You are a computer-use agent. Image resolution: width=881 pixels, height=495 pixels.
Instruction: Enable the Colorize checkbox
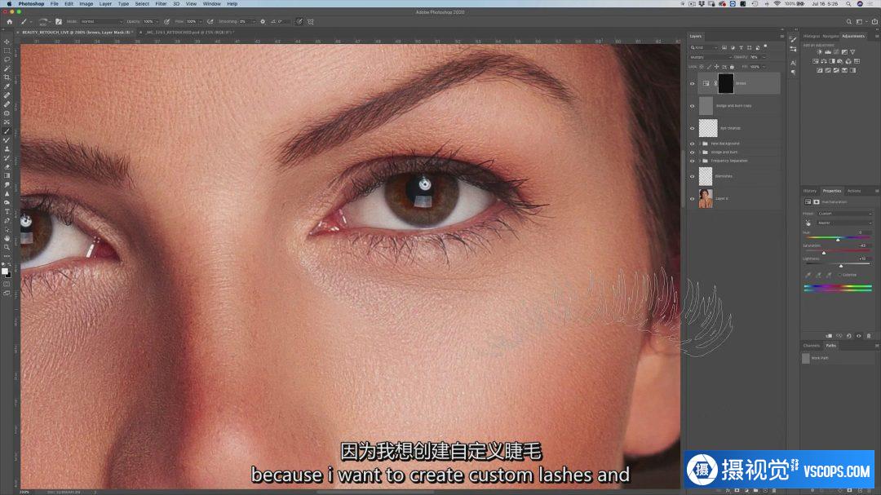[840, 275]
